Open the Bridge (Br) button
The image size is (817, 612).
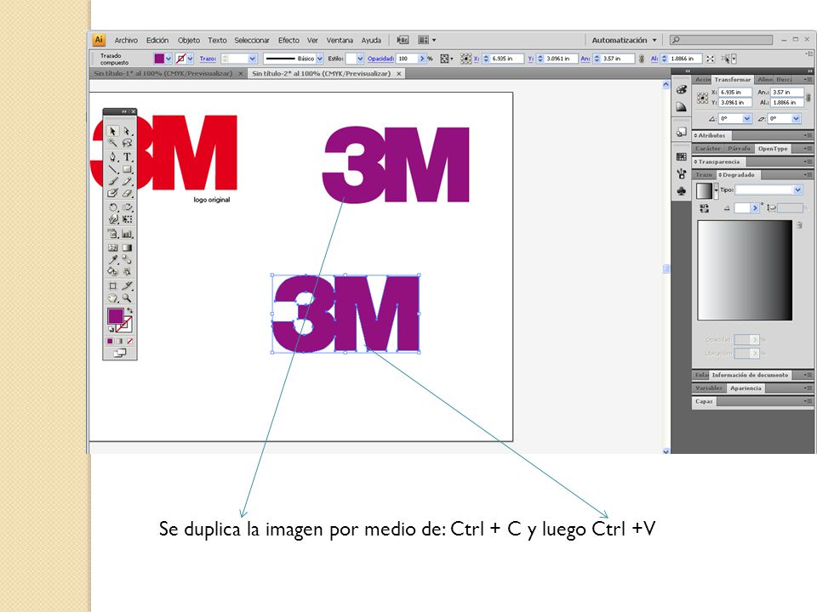[x=403, y=40]
